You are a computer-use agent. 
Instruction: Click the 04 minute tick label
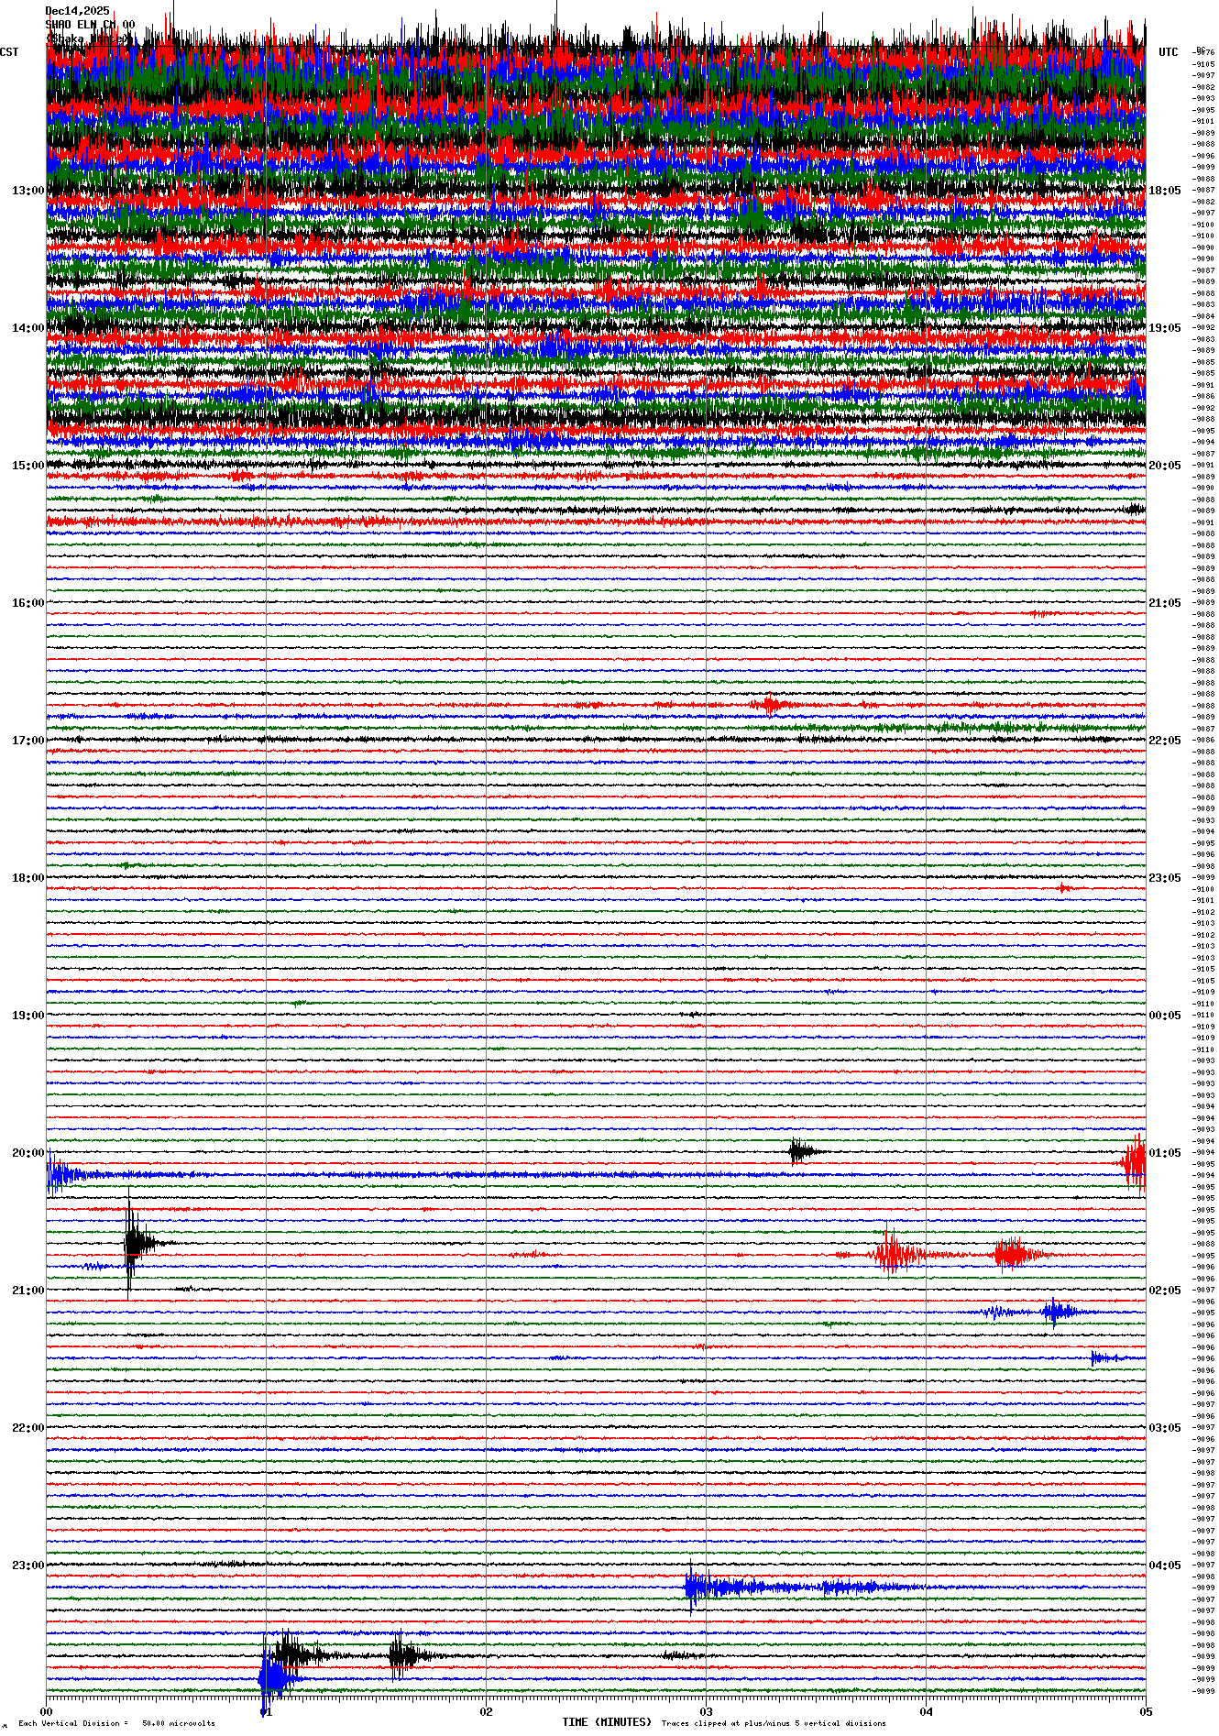pos(926,1711)
